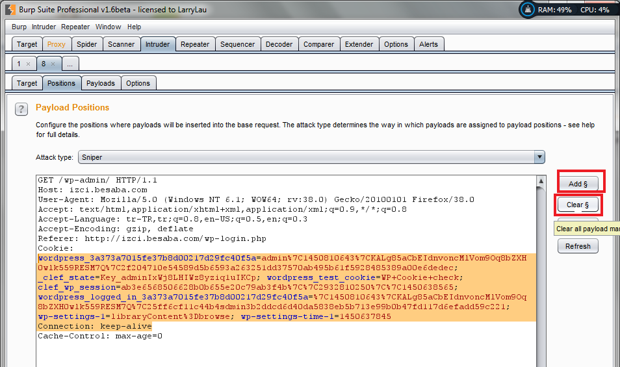The image size is (620, 367).
Task: Open the Payloads sub-tab
Action: pos(101,83)
